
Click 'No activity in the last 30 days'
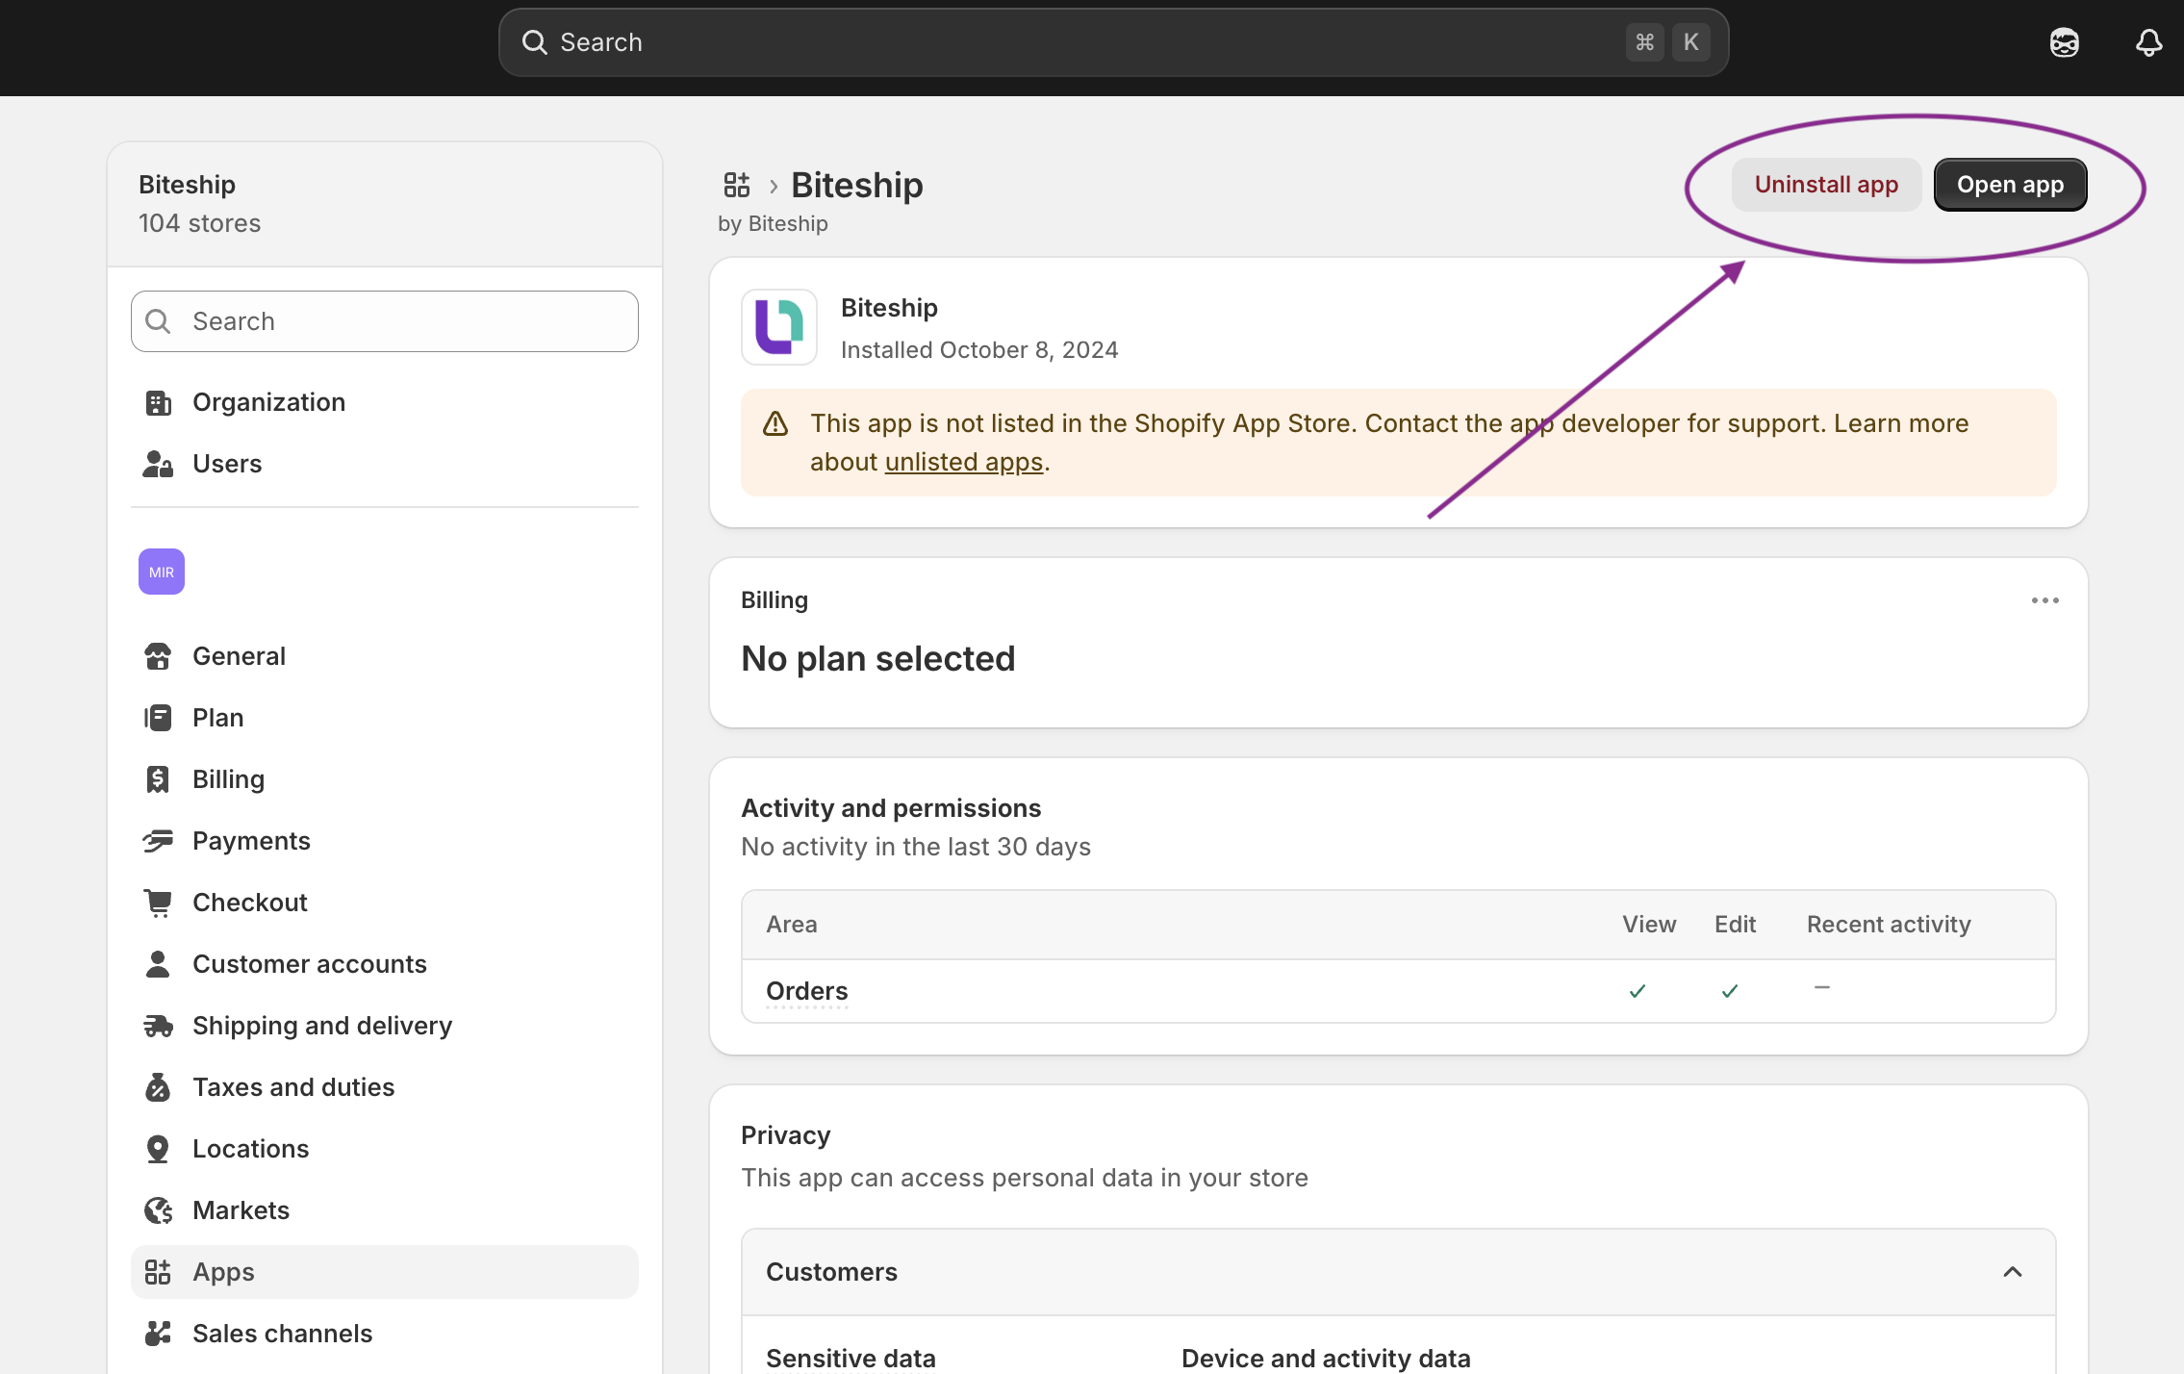916,847
